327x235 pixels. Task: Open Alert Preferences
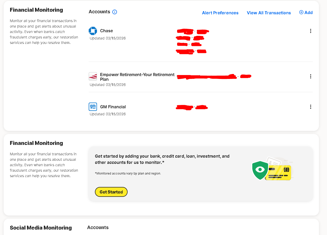pyautogui.click(x=220, y=13)
